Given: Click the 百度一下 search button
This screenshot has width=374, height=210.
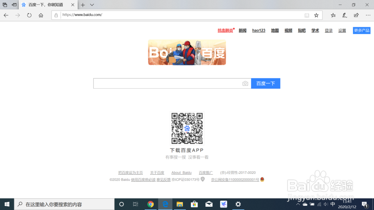Looking at the screenshot, I should [266, 84].
